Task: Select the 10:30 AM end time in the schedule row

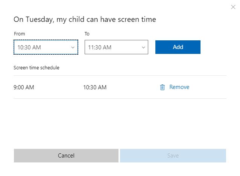Action: (95, 87)
